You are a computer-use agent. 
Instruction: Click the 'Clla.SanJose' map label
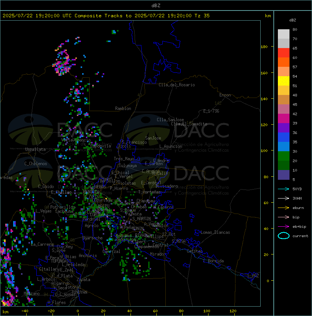point(170,120)
